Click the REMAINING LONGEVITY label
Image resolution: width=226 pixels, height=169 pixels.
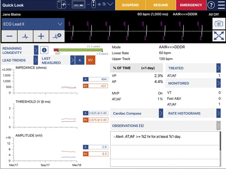coord(12,51)
